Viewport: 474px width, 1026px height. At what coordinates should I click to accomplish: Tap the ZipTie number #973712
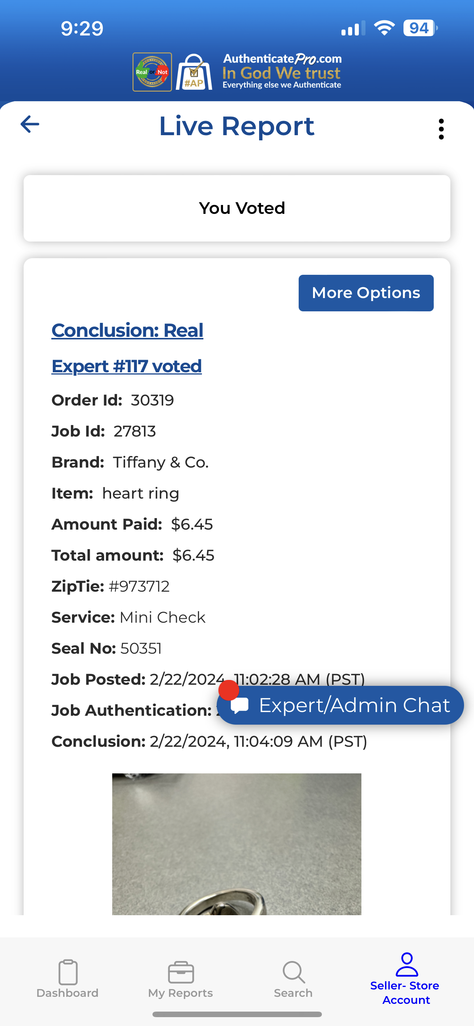point(139,586)
